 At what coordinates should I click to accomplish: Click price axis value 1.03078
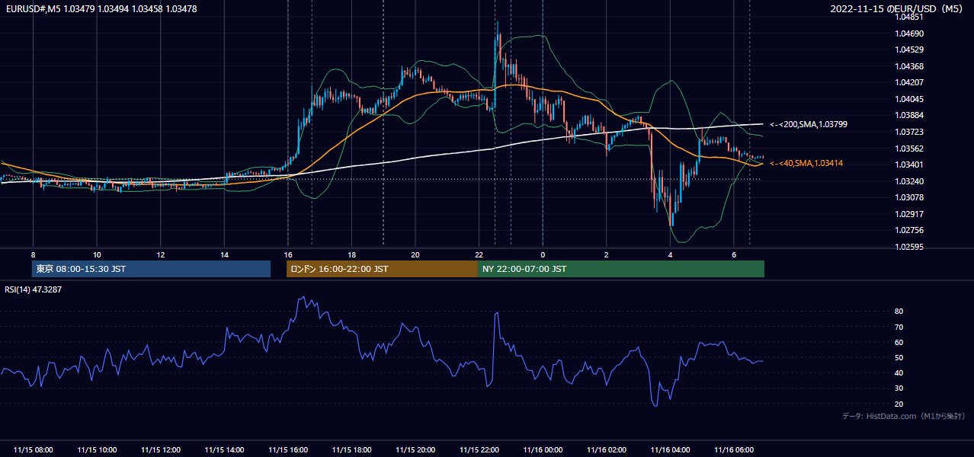[x=911, y=197]
